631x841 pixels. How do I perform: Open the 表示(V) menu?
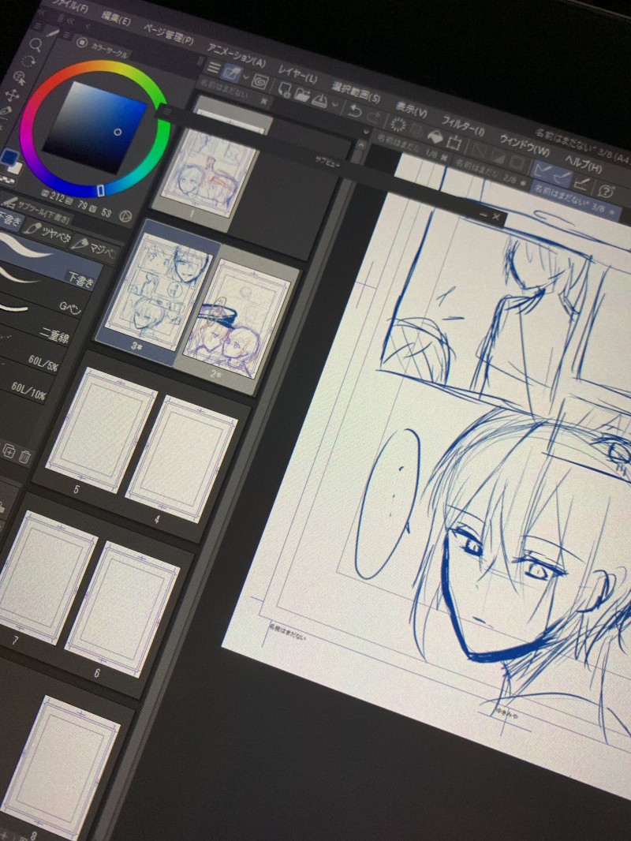[x=411, y=110]
